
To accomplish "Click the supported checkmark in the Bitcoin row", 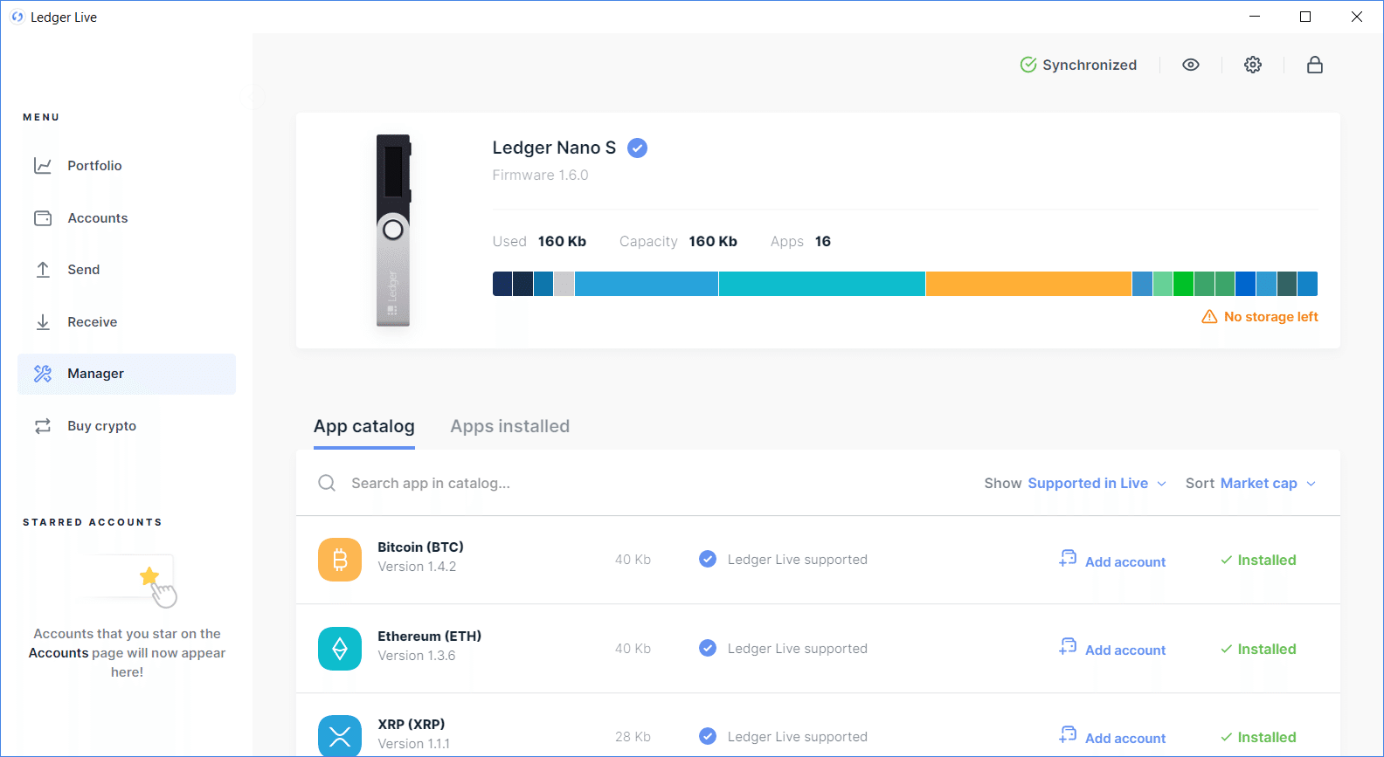I will coord(708,560).
